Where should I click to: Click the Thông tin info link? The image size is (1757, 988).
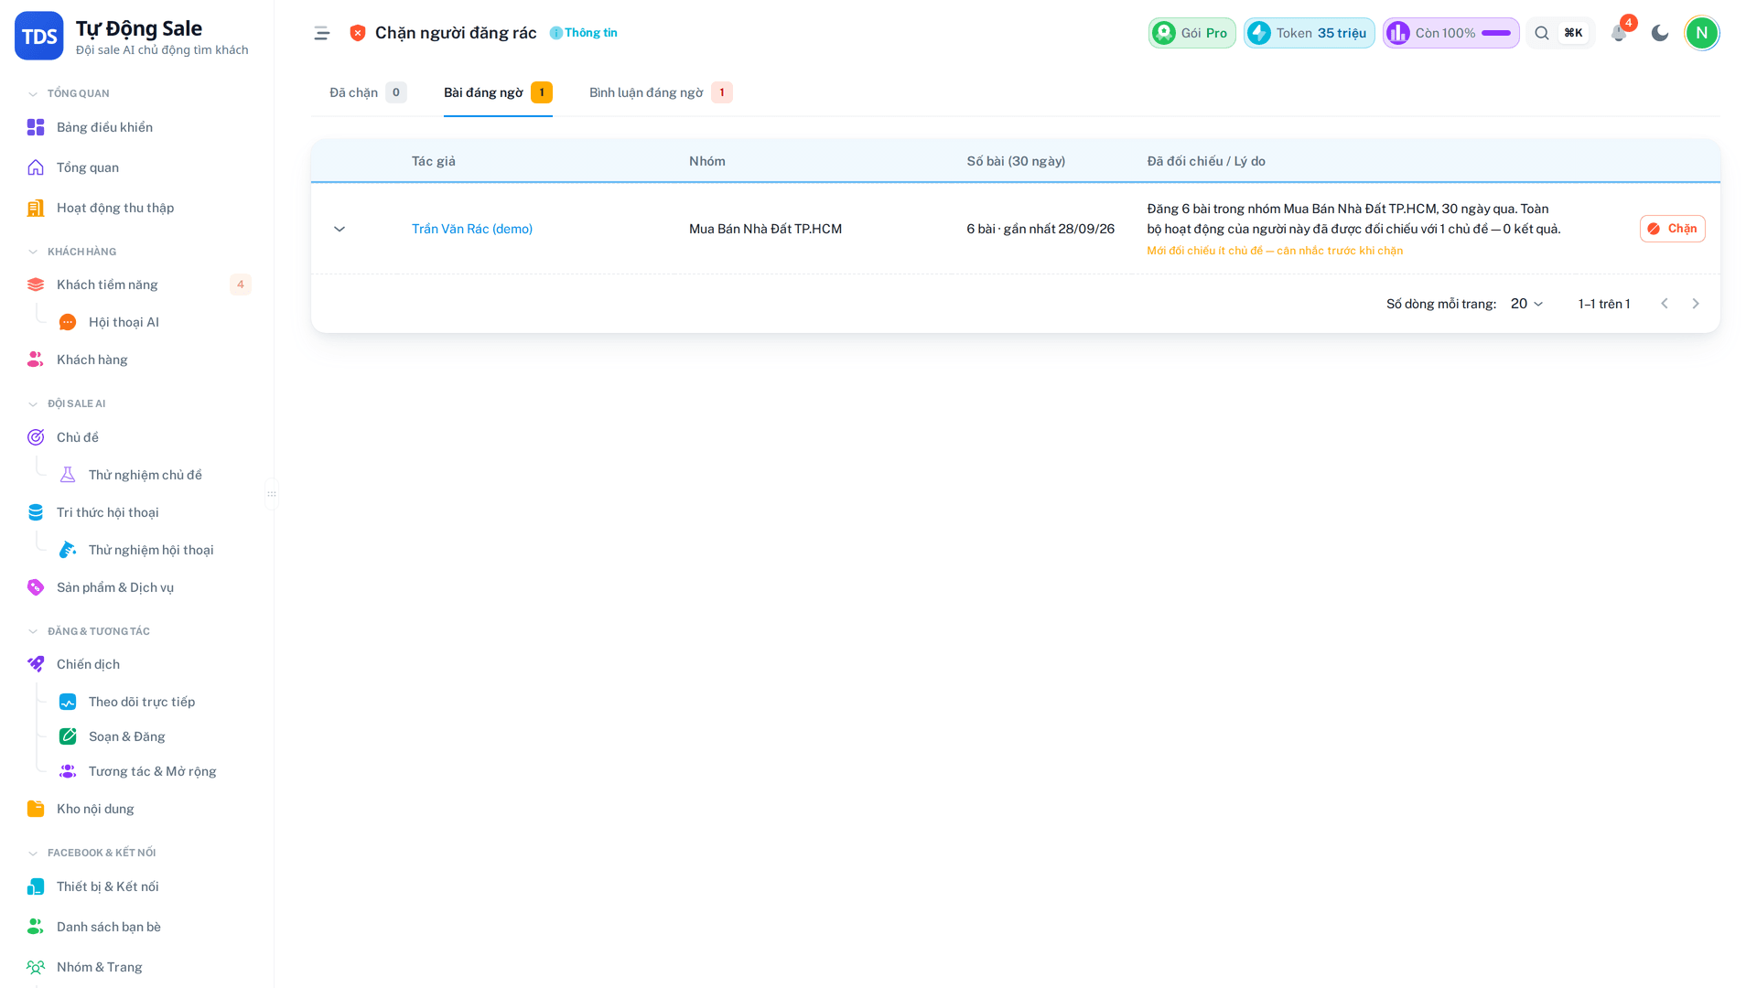[x=583, y=33]
